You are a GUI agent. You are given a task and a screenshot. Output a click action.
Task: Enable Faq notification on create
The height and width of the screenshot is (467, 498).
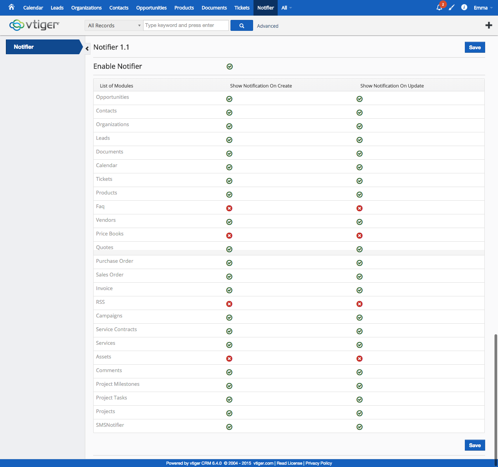coord(229,209)
